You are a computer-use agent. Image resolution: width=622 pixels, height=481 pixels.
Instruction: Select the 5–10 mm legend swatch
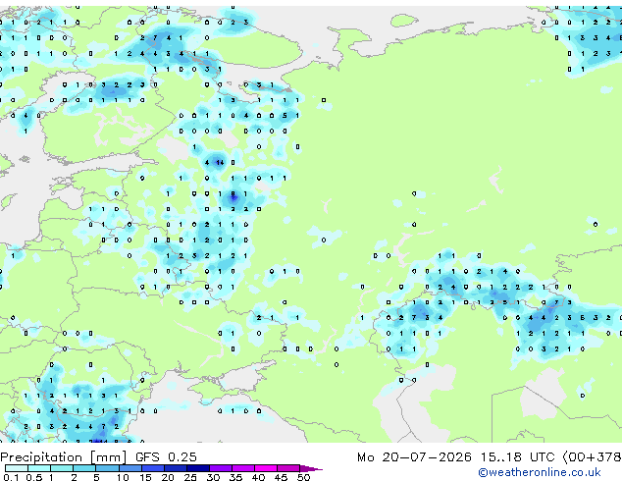pyautogui.click(x=107, y=468)
